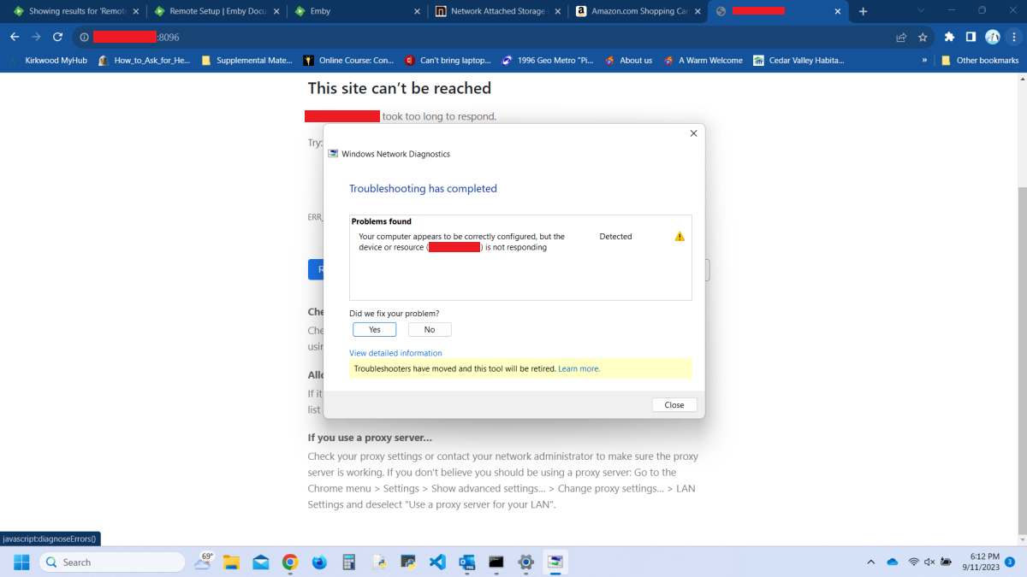Show hidden tray icons chevron
Image resolution: width=1027 pixels, height=577 pixels.
point(871,562)
